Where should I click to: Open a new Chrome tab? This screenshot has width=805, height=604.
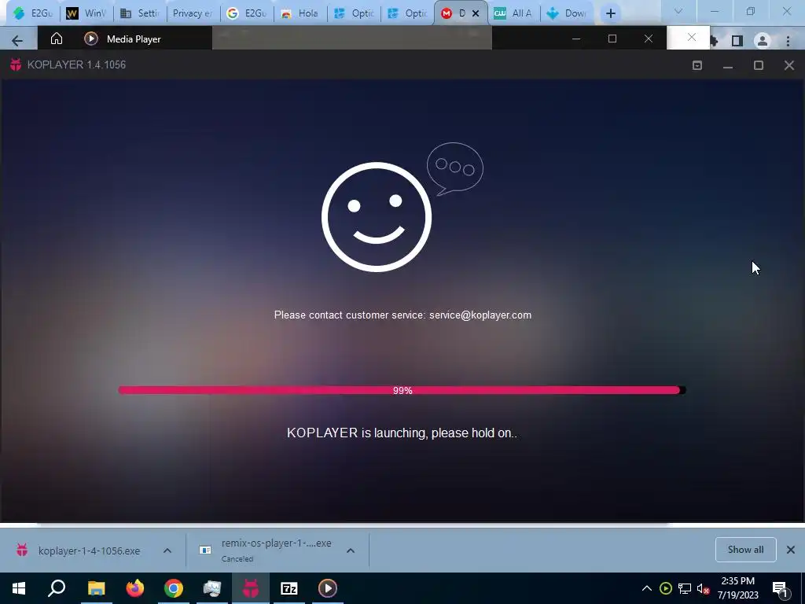pos(610,13)
